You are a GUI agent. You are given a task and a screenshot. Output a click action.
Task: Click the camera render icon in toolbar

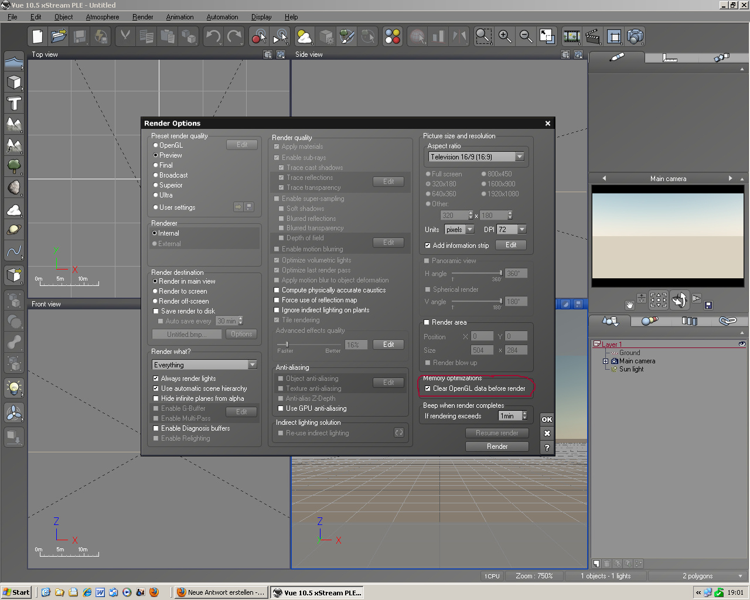pos(635,37)
